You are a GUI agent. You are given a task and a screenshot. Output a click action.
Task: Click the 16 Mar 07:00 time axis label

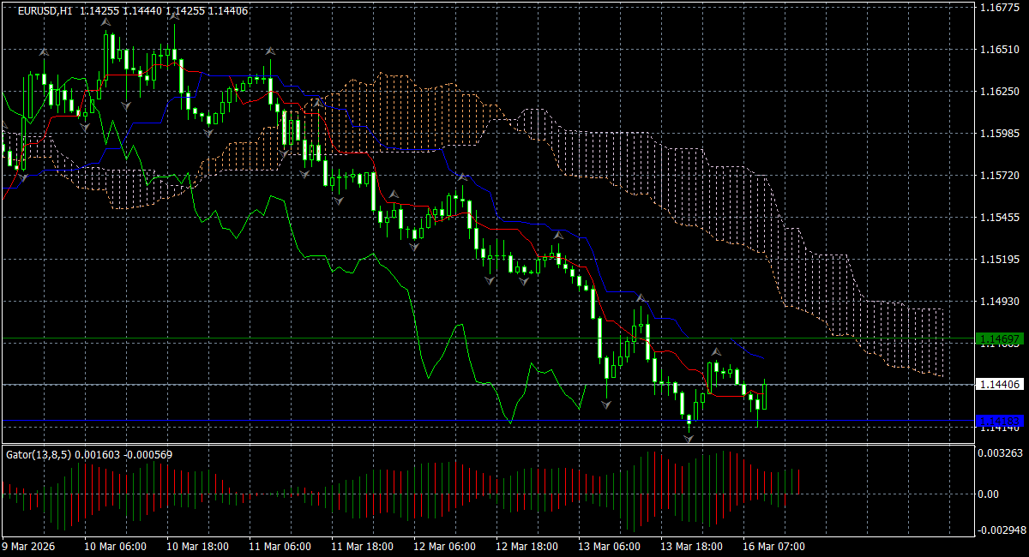774,546
